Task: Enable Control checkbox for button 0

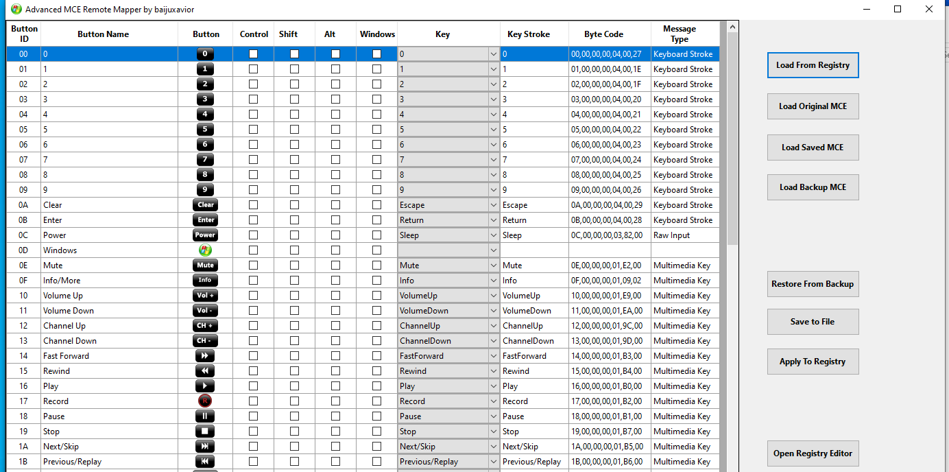Action: pyautogui.click(x=253, y=54)
